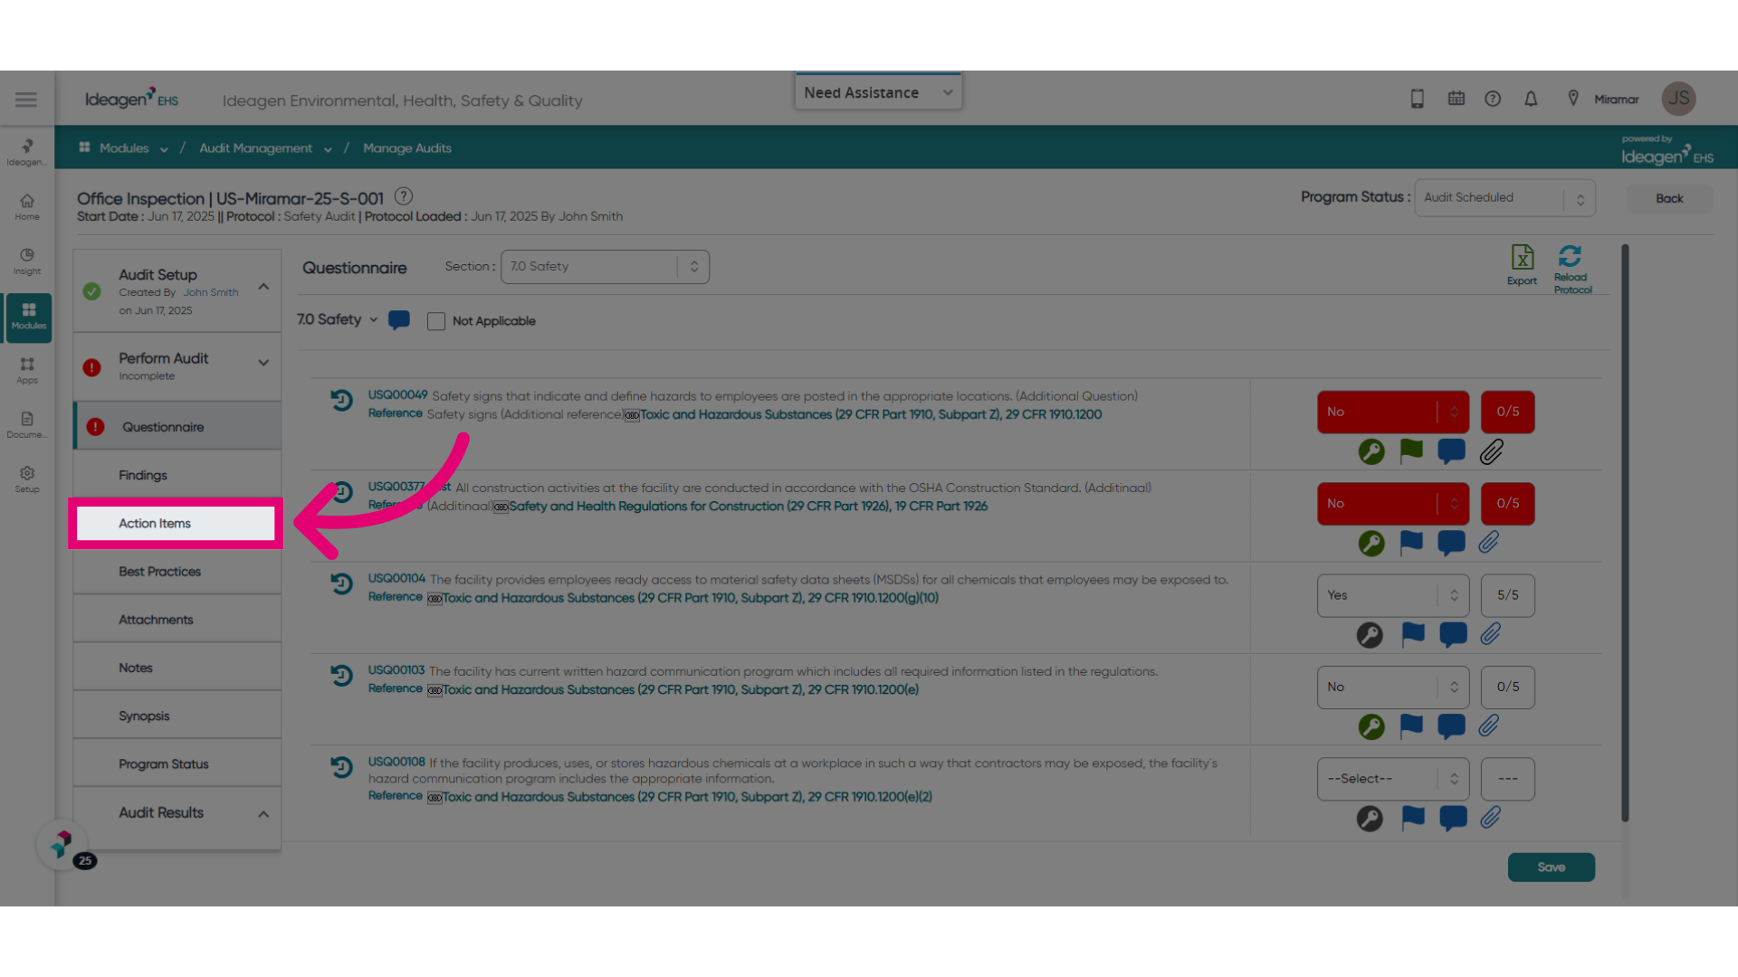Open the Yes answer dropdown for USQ00104
1738x977 pixels.
[1393, 595]
